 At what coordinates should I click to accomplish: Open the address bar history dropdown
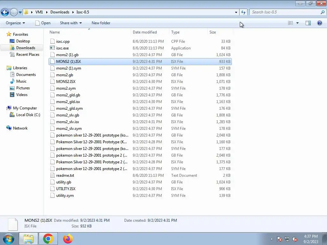click(x=236, y=12)
